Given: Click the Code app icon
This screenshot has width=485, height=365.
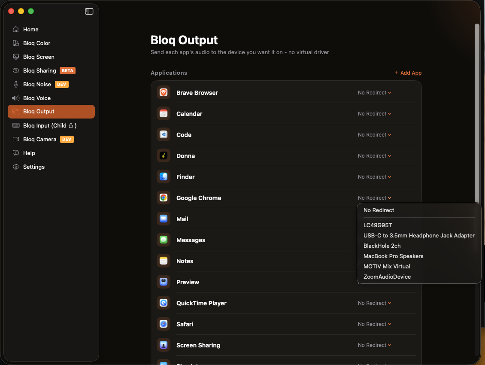Looking at the screenshot, I should (x=164, y=134).
